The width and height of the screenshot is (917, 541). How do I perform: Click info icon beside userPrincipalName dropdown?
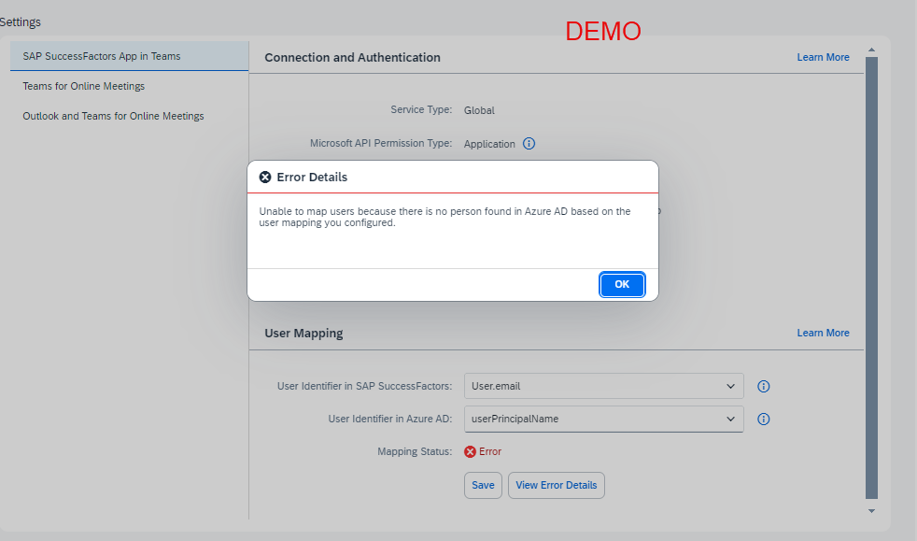763,419
